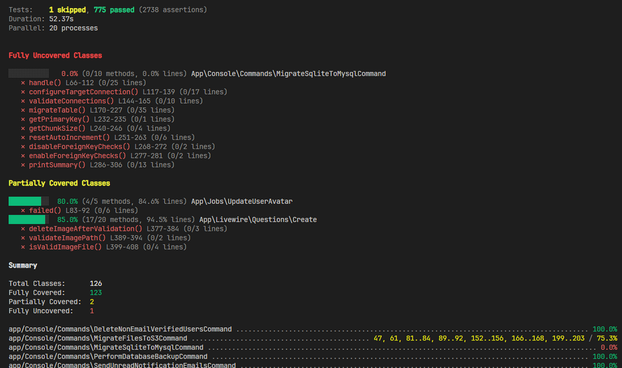The height and width of the screenshot is (368, 622).
Task: Select the Fully Uncovered Classes heading
Action: click(55, 55)
